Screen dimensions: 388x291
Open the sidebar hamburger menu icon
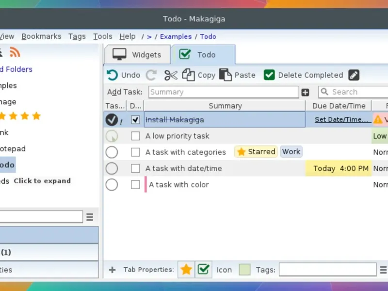90,217
